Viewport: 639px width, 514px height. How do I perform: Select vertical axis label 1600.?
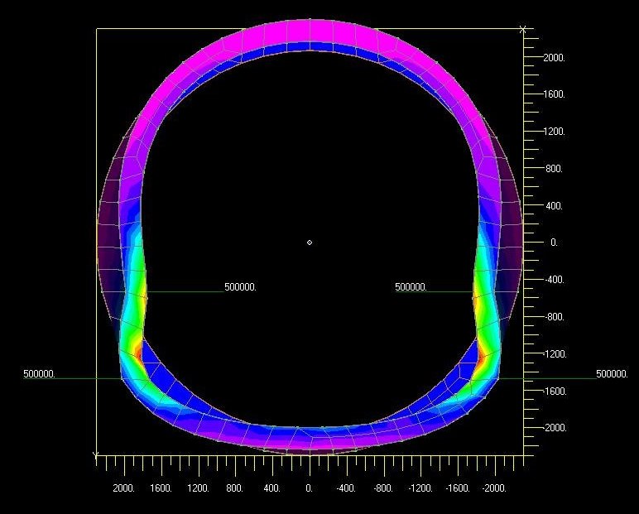click(554, 94)
